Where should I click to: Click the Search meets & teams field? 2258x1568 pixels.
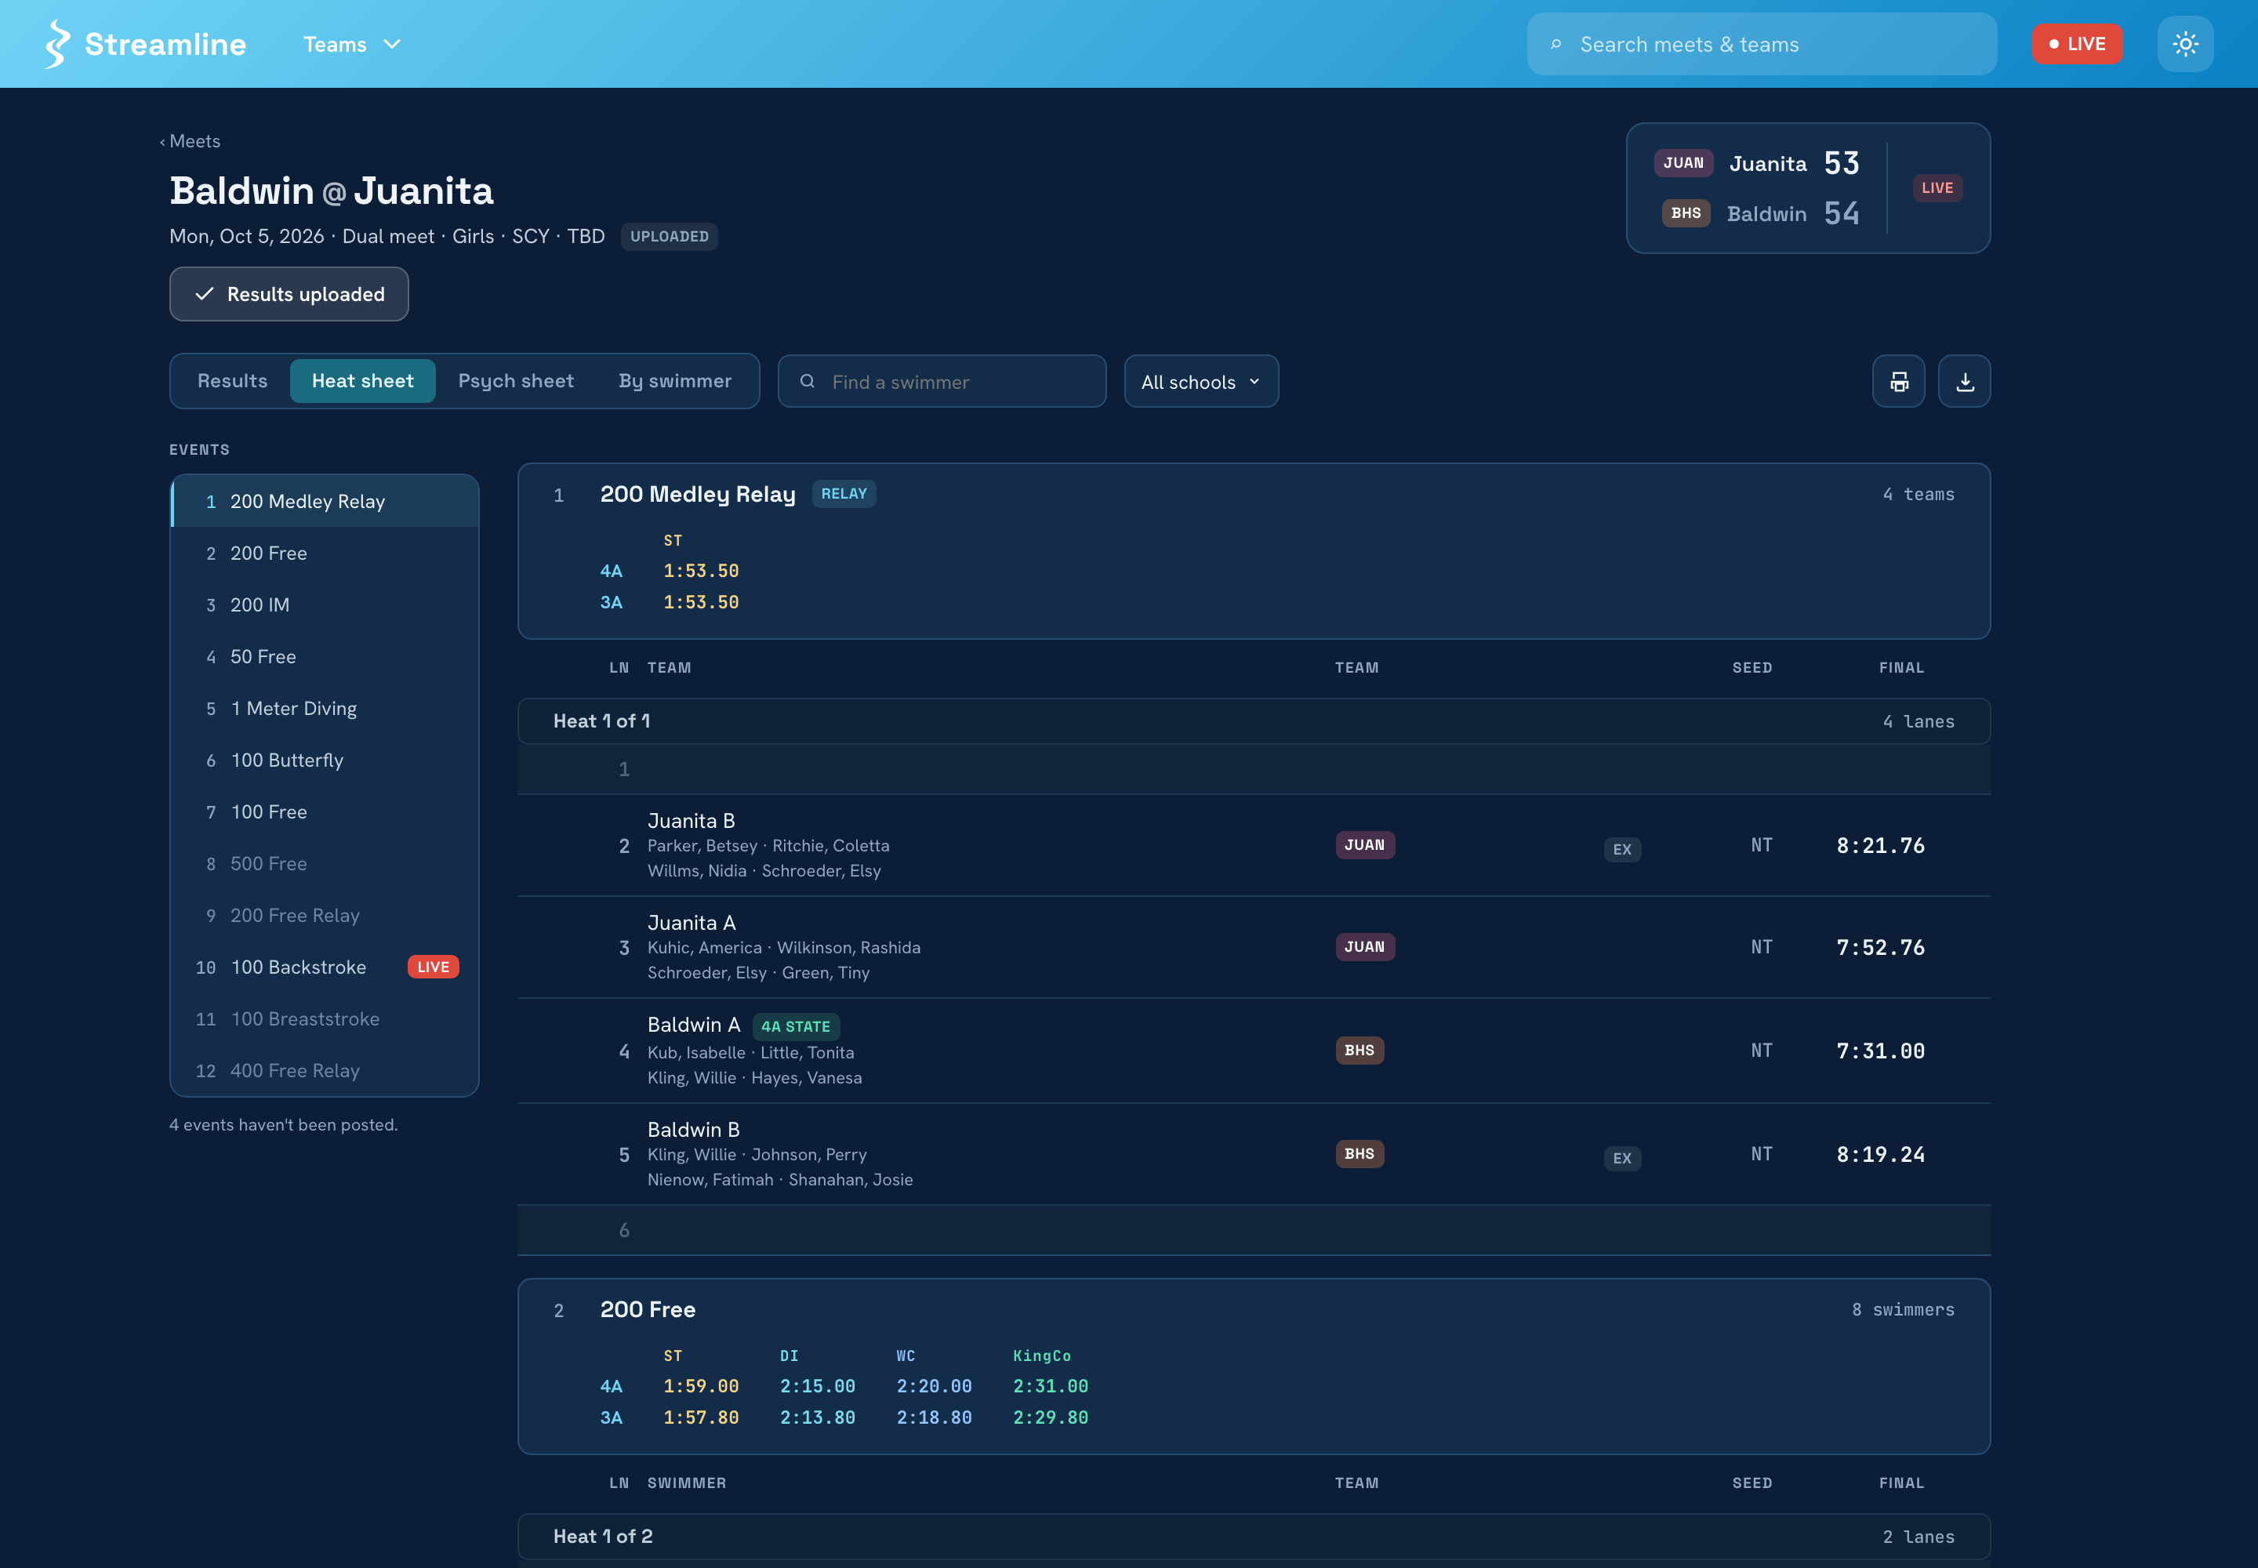point(1762,44)
